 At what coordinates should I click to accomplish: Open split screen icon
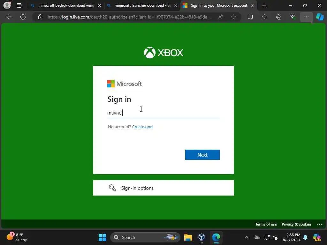[x=250, y=17]
